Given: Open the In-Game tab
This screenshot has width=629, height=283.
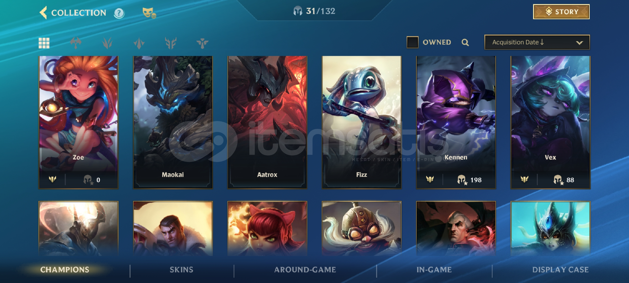Looking at the screenshot, I should [x=434, y=270].
